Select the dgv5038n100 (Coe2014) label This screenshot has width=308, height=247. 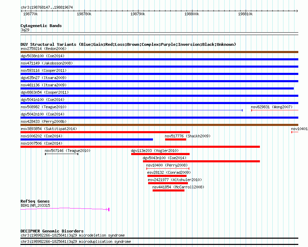pyautogui.click(x=43, y=56)
